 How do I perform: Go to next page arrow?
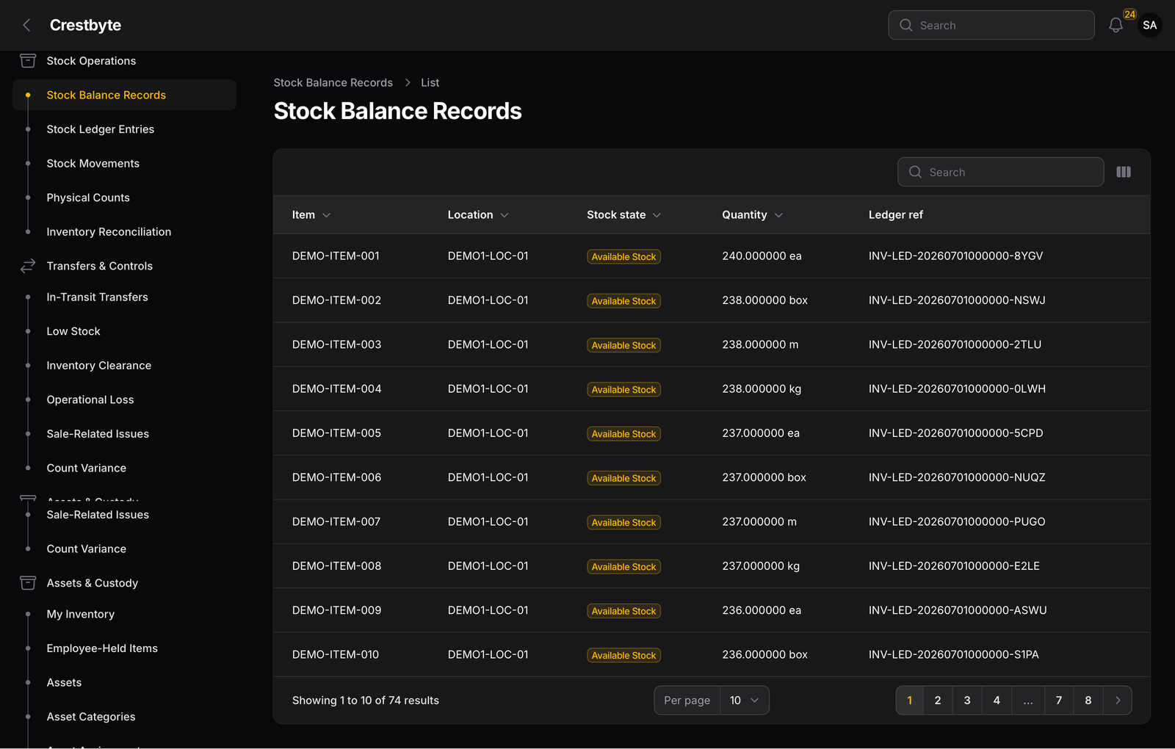click(x=1118, y=701)
